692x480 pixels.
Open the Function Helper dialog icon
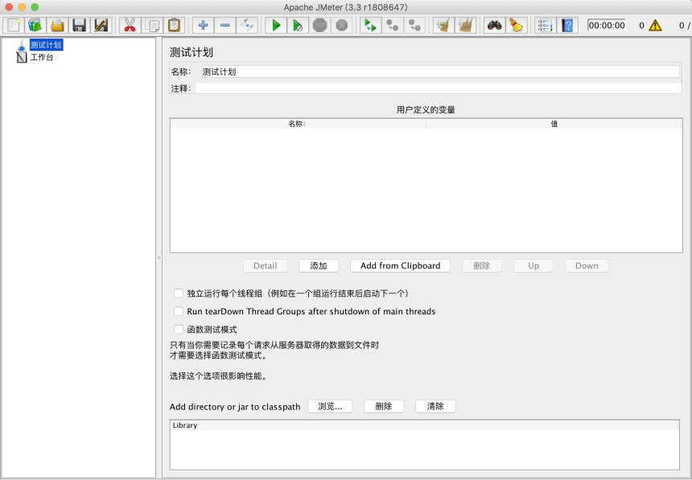pos(545,25)
